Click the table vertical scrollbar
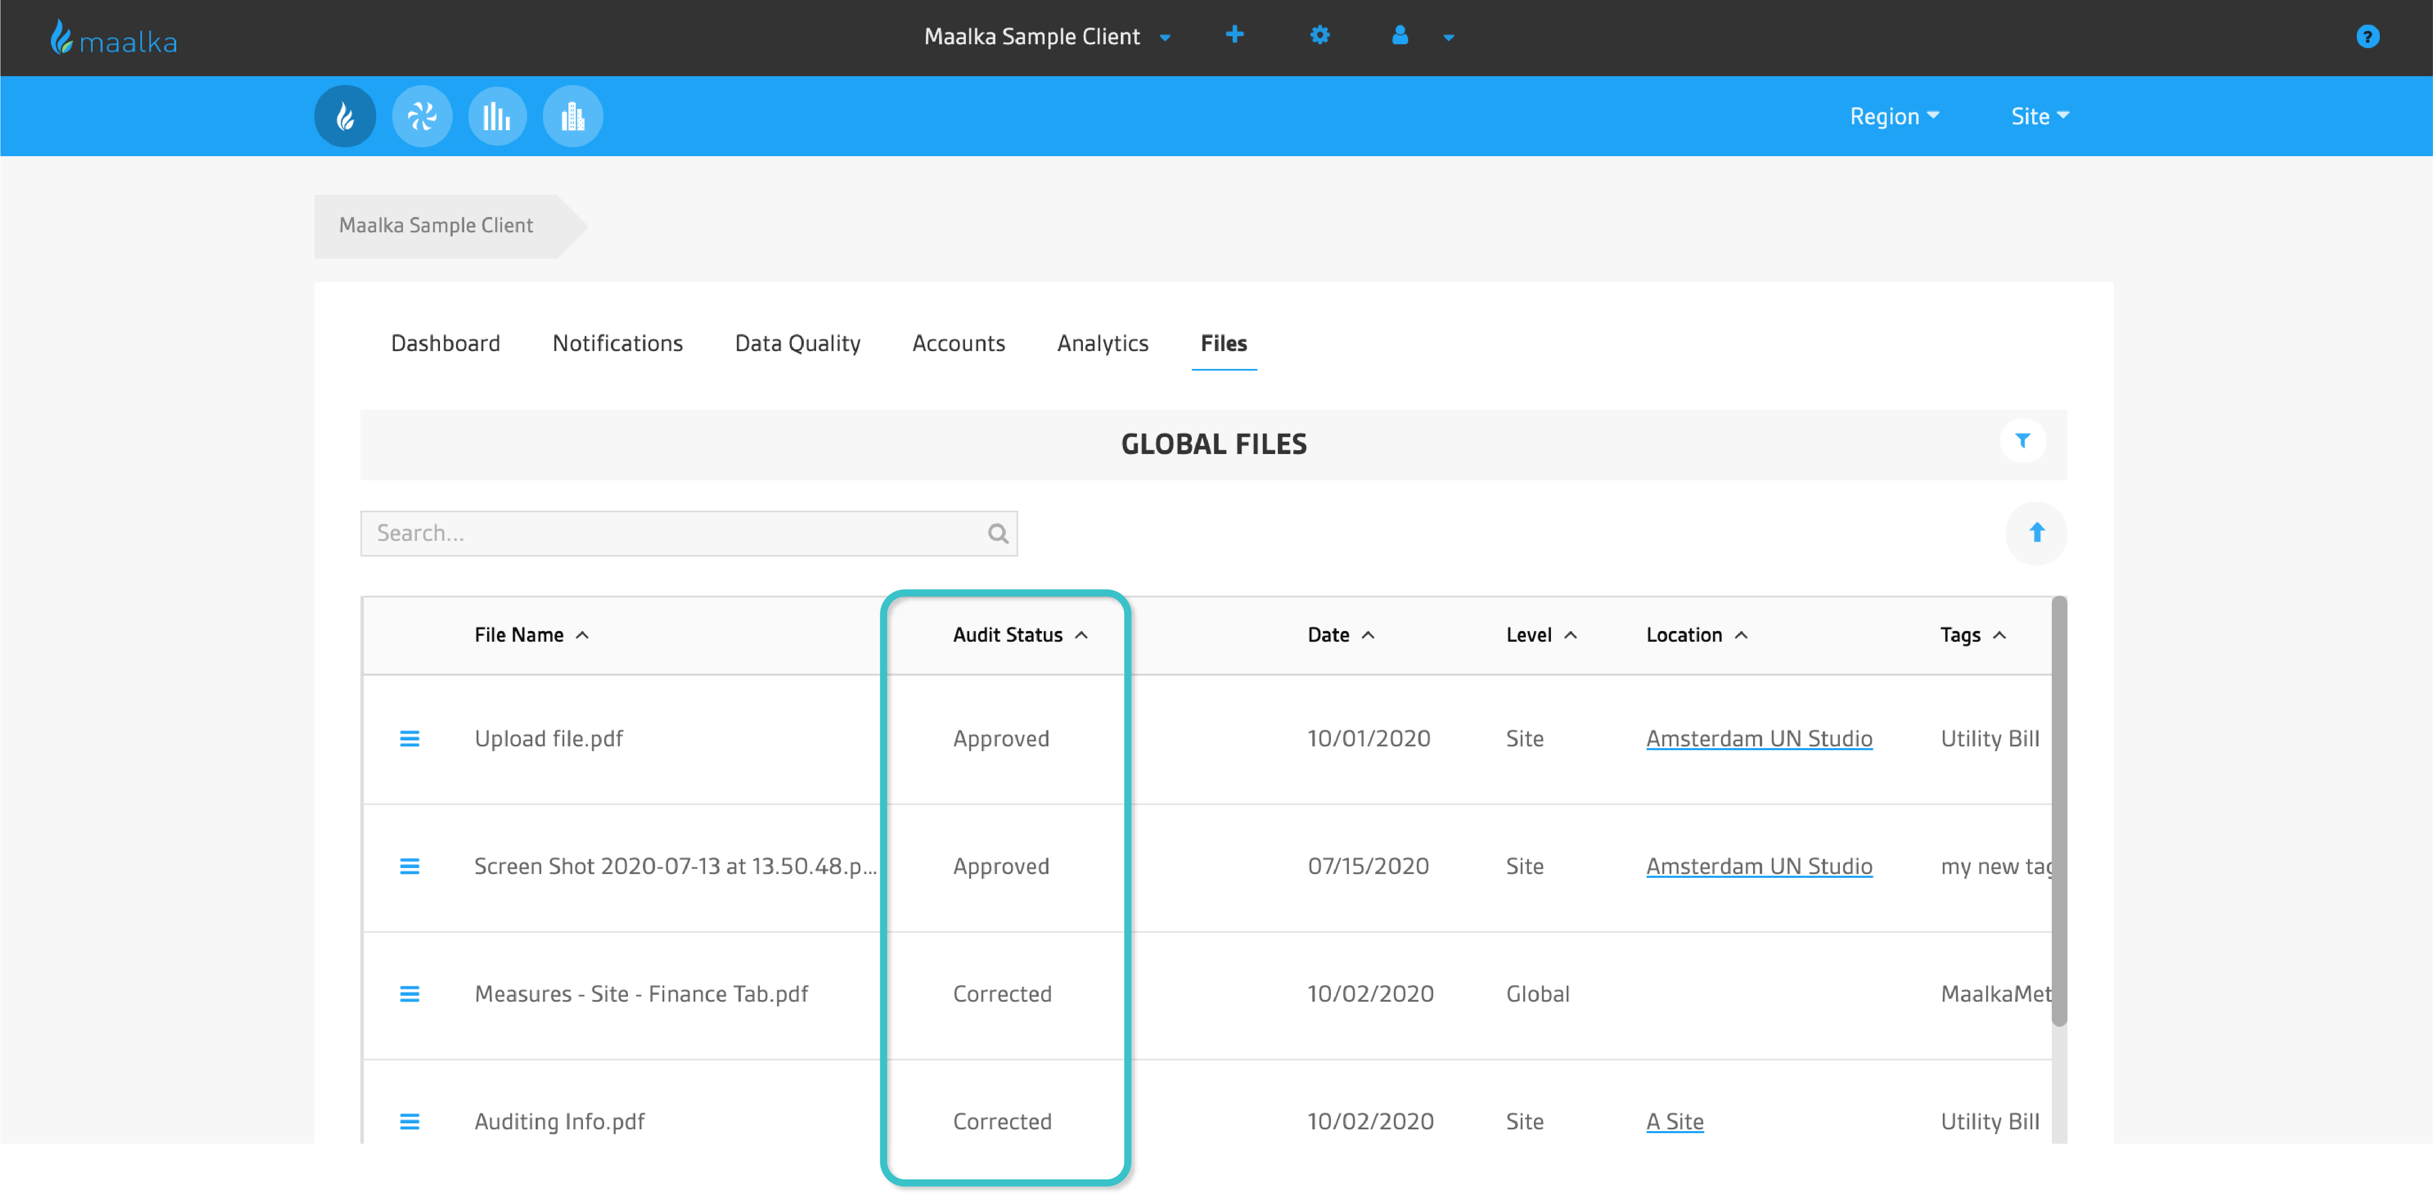This screenshot has width=2433, height=1197. 2059,811
